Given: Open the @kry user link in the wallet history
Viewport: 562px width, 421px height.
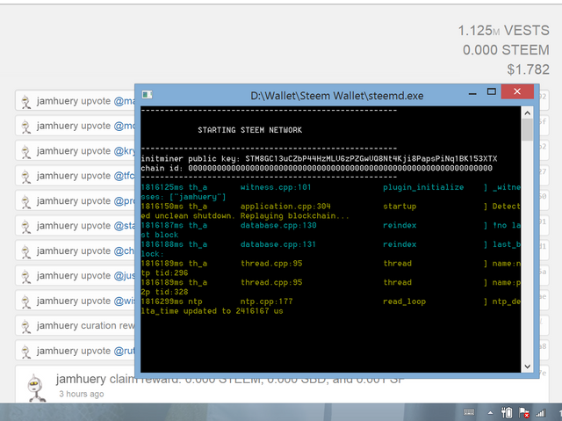Looking at the screenshot, I should pyautogui.click(x=125, y=151).
